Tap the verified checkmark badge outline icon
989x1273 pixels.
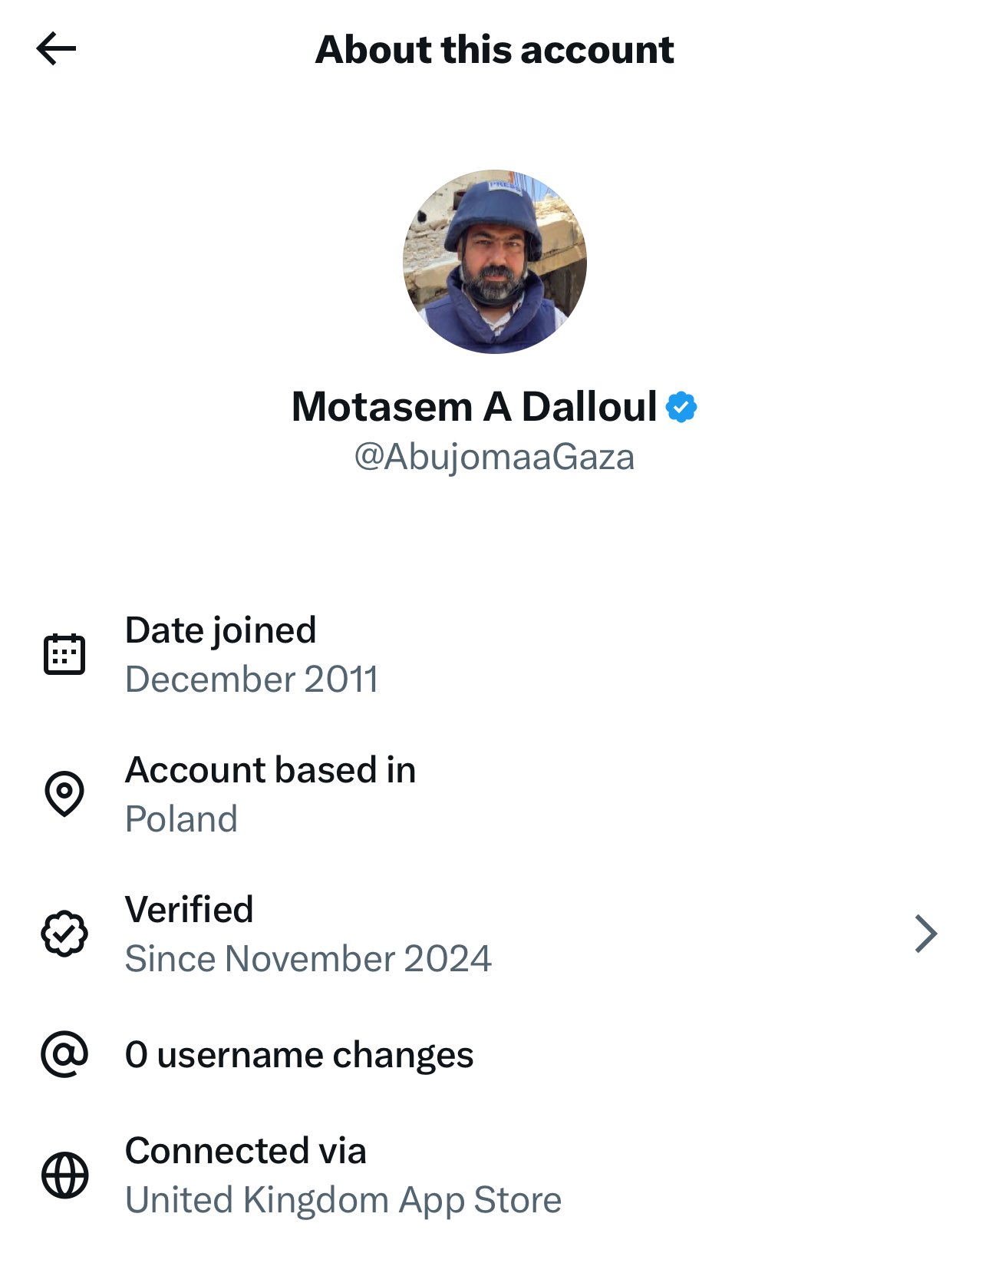[x=64, y=934]
